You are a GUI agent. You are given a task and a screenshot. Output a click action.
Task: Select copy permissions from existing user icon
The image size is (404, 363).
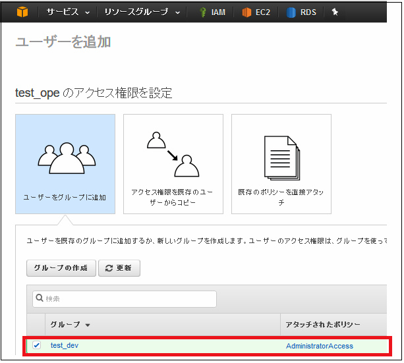point(172,155)
